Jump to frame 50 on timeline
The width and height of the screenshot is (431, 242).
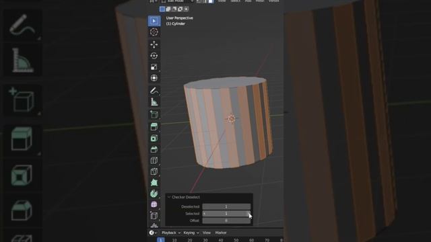pos(236,240)
